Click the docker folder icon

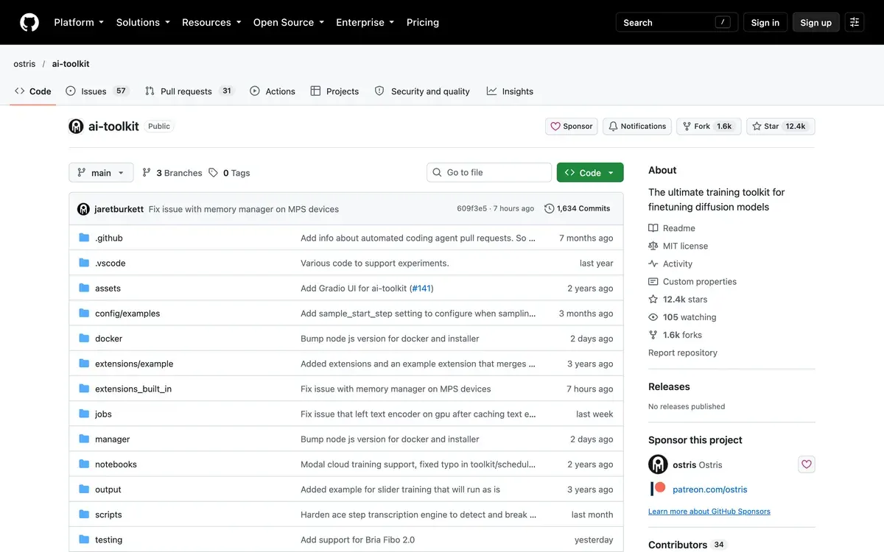[84, 339]
